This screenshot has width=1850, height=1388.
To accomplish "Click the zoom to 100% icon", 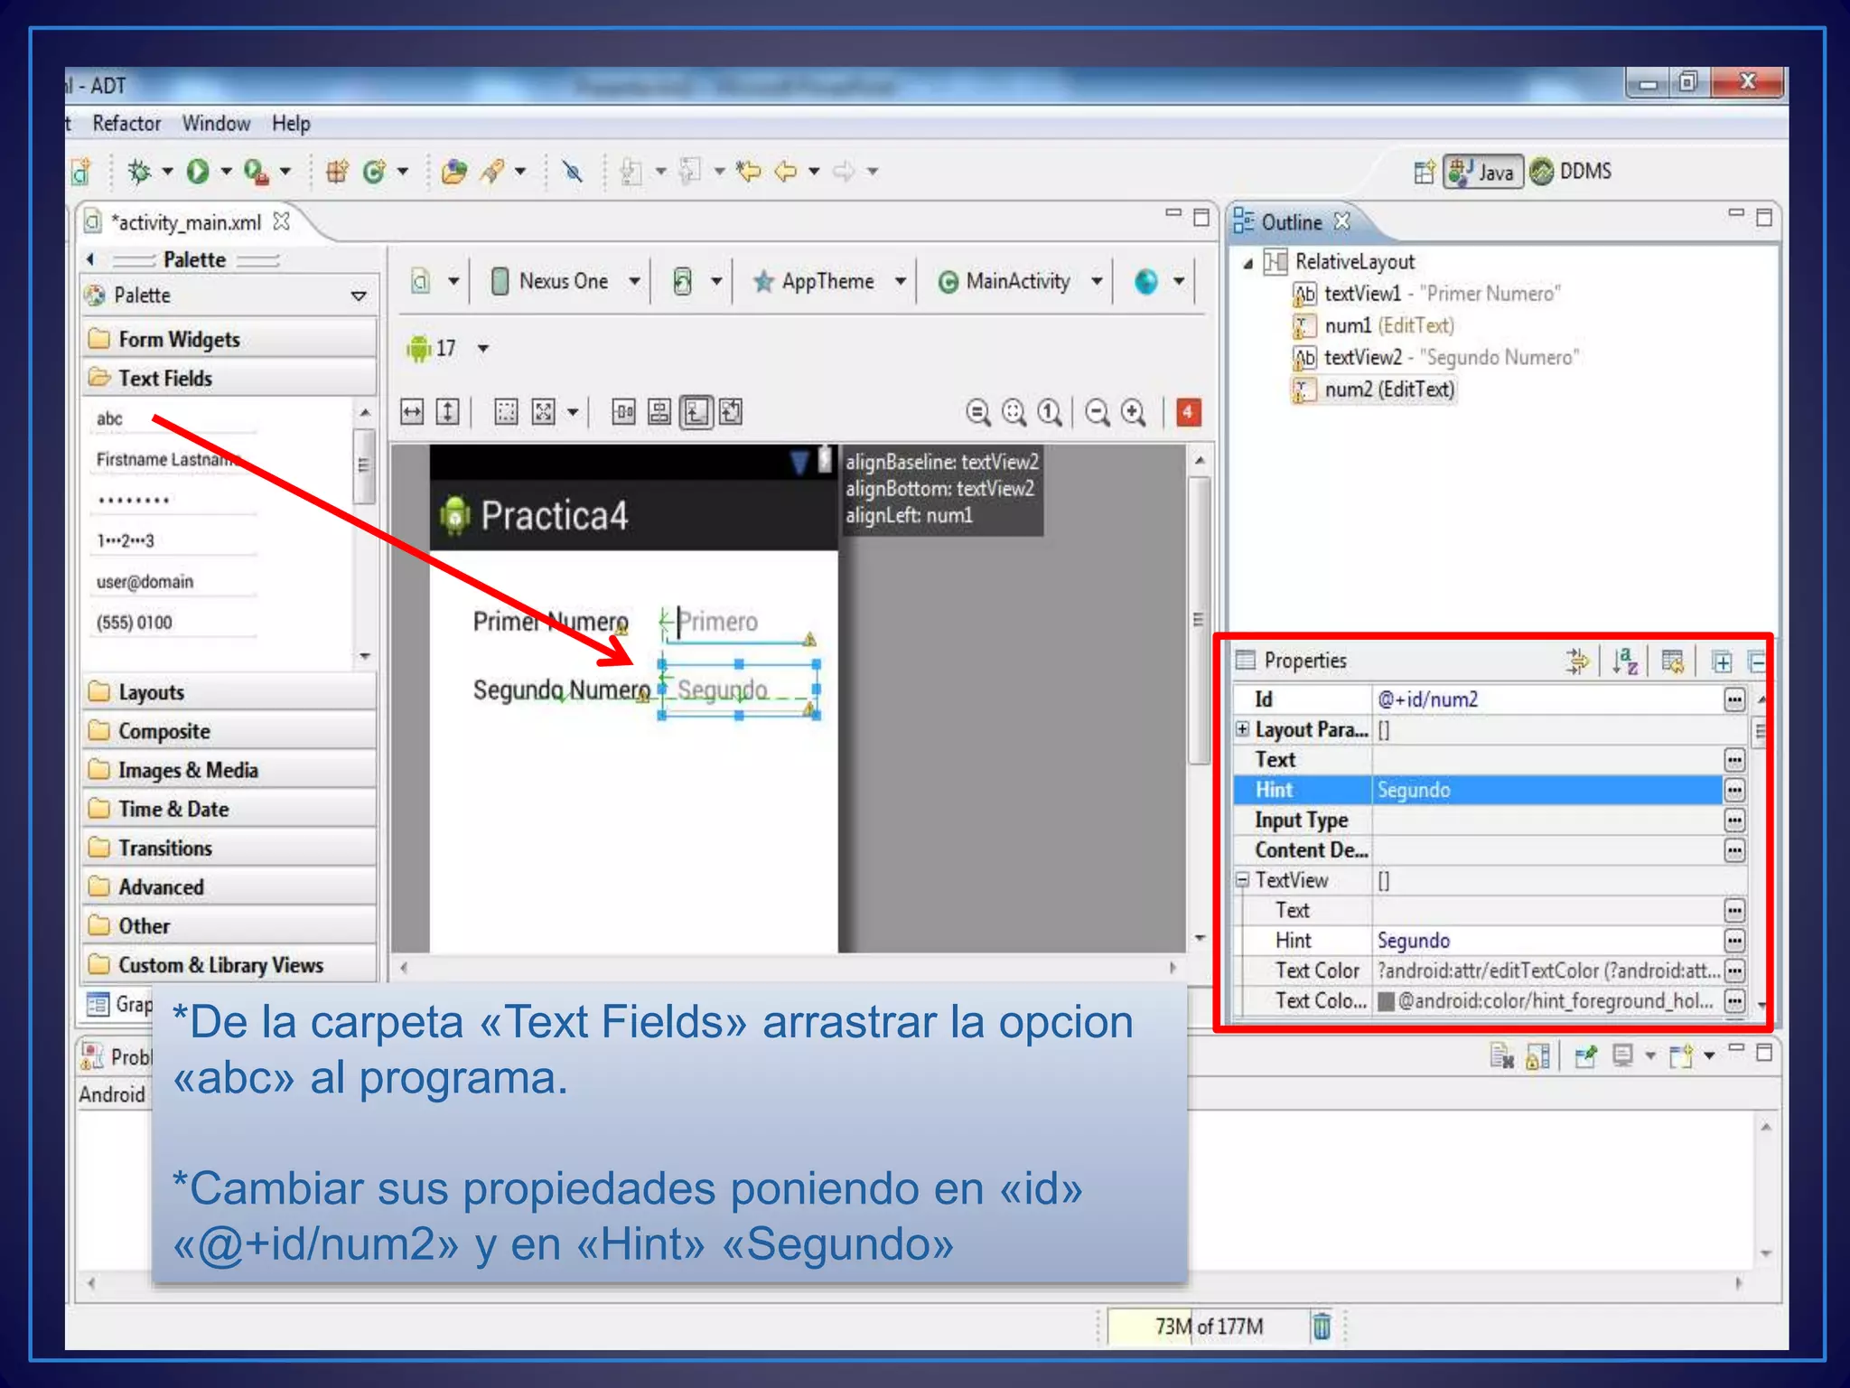I will 1050,413.
